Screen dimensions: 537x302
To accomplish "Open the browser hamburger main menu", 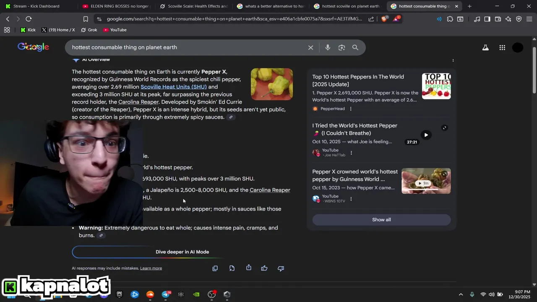I will coord(529,19).
